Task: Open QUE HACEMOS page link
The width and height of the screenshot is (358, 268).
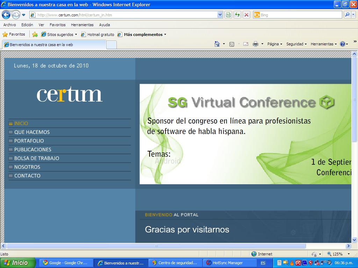Action: click(32, 132)
